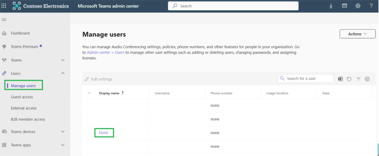Click the Teams people icon in sidebar

(4, 60)
